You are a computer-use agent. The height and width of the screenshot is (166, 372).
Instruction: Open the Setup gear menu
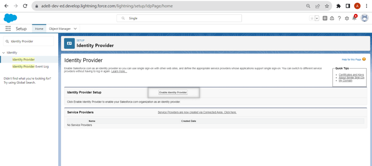coord(347,18)
